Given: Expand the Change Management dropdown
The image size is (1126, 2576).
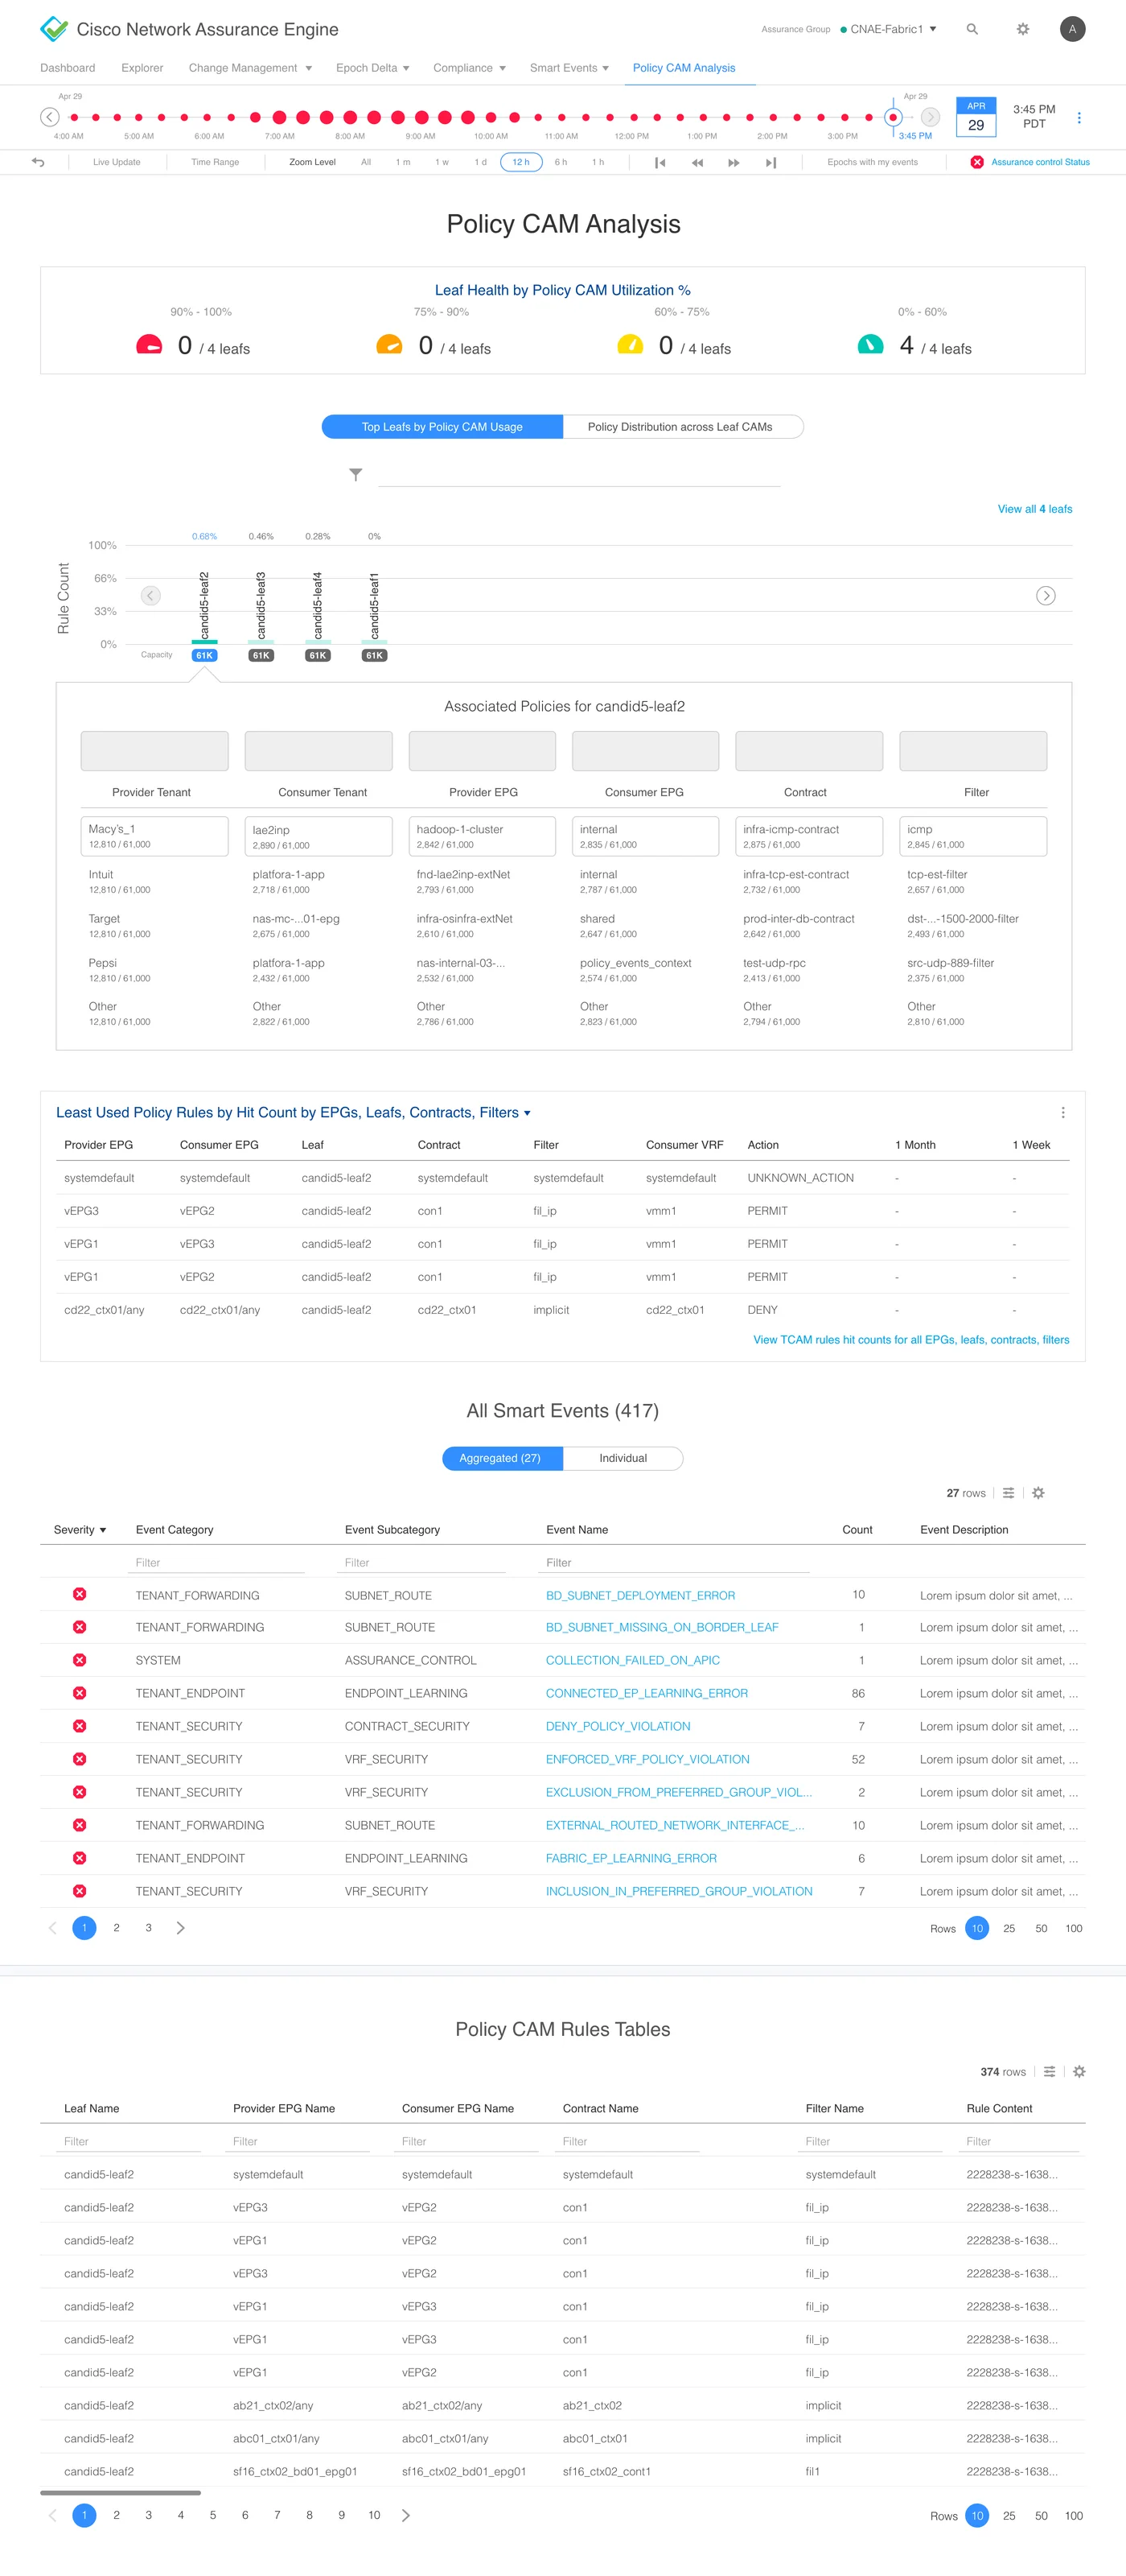Looking at the screenshot, I should click(x=250, y=68).
